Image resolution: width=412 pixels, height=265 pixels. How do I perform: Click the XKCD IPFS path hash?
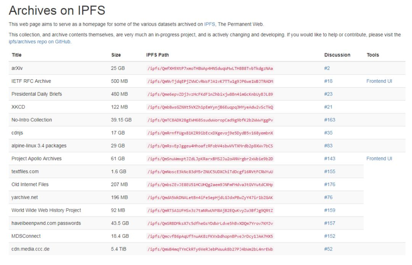[x=210, y=107]
